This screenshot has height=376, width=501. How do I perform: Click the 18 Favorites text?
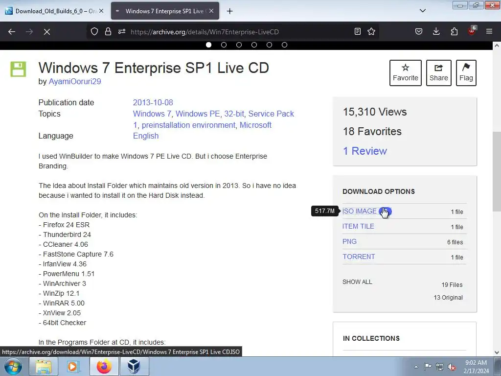[x=372, y=131]
